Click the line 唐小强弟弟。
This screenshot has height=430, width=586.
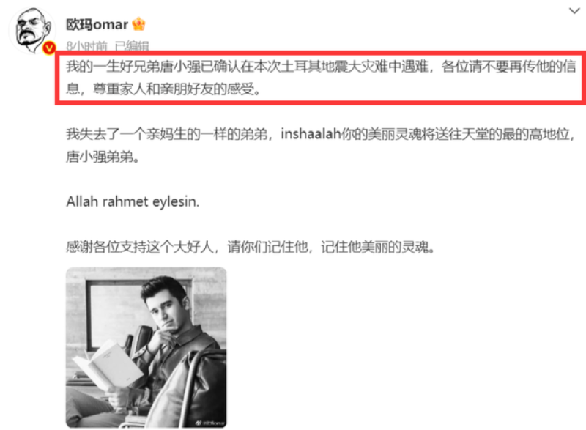point(103,157)
